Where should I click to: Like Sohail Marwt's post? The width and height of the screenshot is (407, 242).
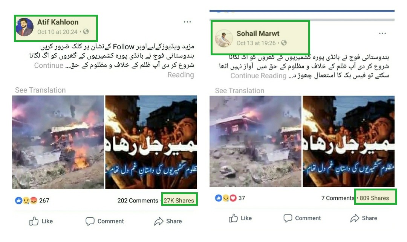coord(240,218)
